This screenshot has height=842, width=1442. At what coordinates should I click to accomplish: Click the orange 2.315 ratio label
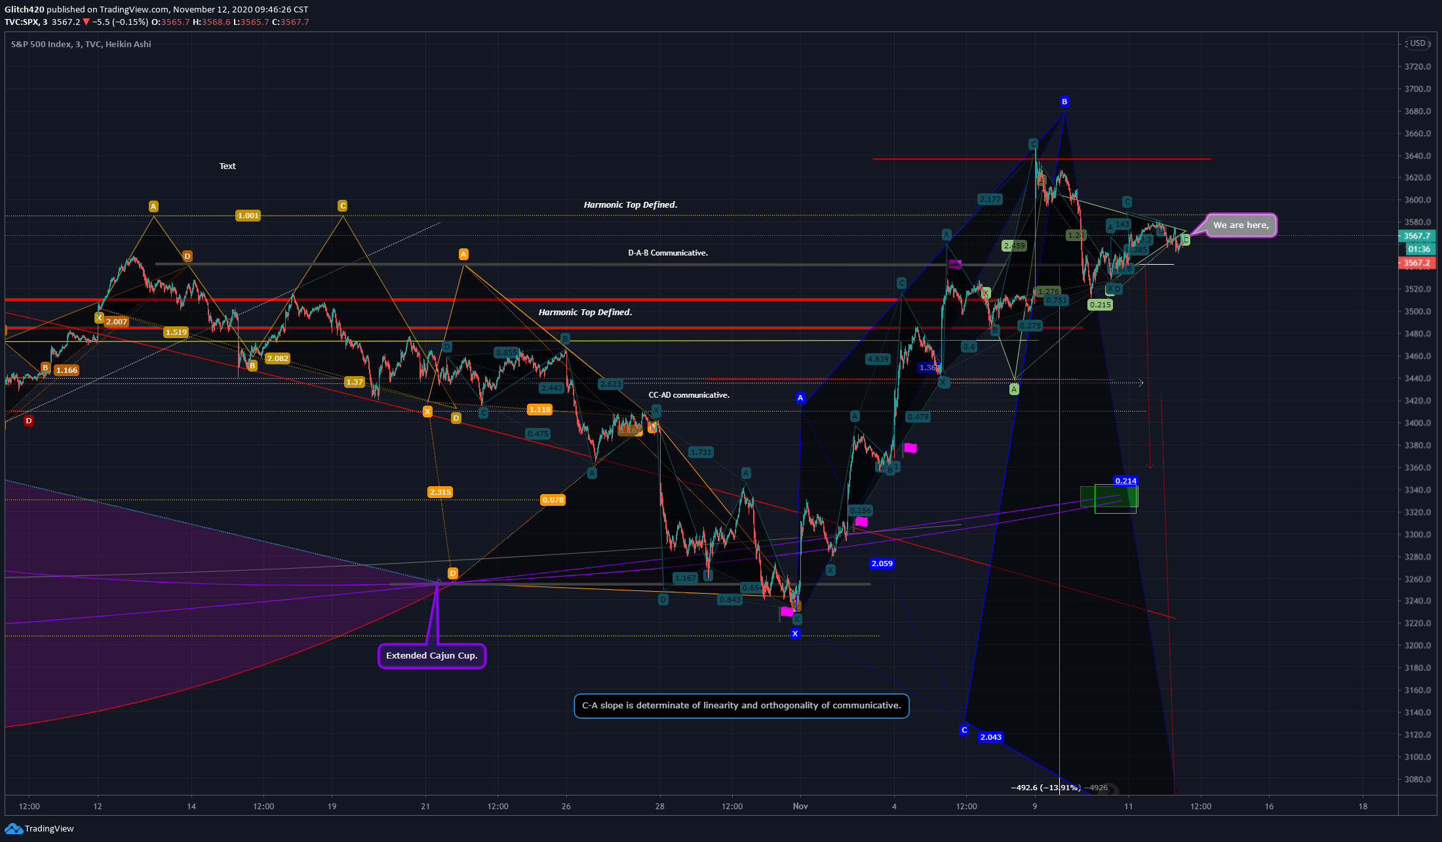440,492
